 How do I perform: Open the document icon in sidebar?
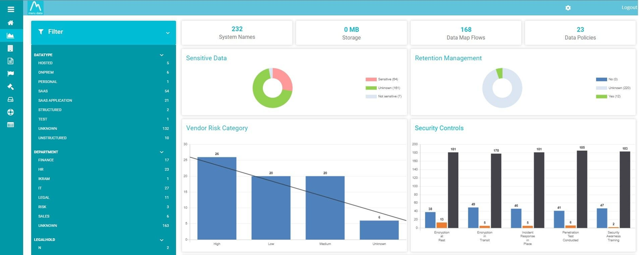[x=11, y=61]
